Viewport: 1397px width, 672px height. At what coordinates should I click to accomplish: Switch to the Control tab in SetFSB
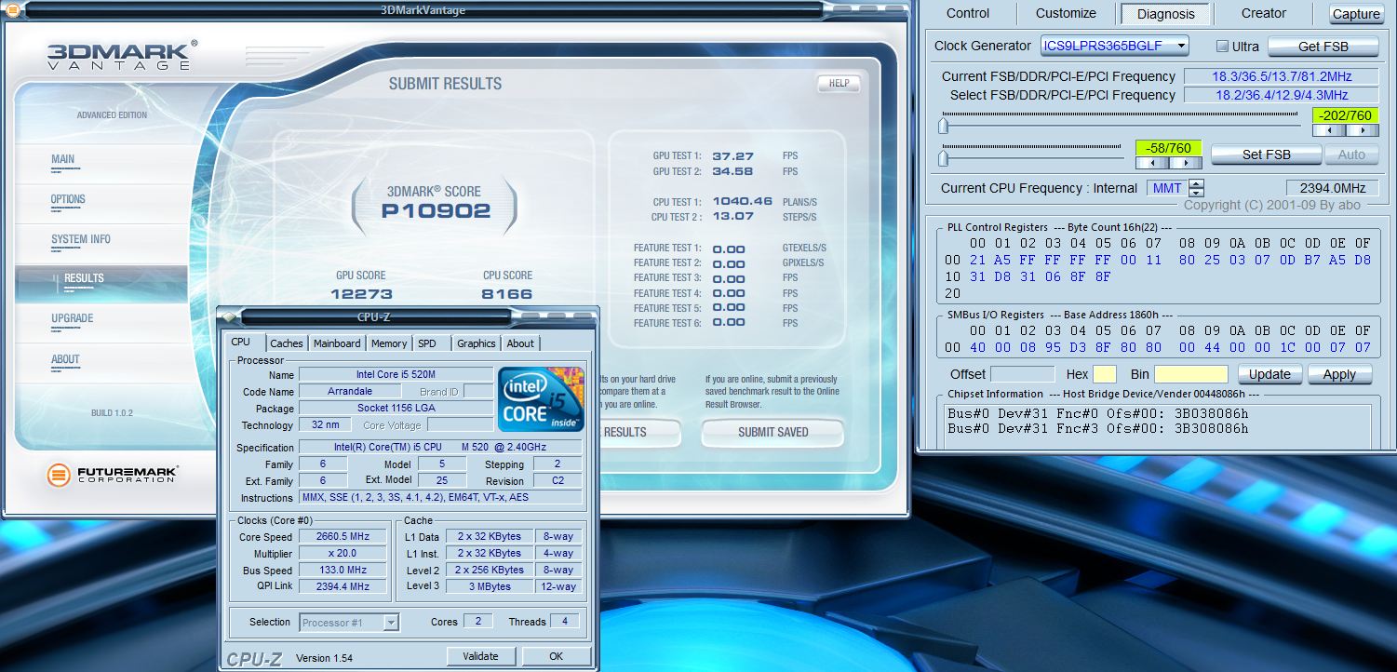968,13
